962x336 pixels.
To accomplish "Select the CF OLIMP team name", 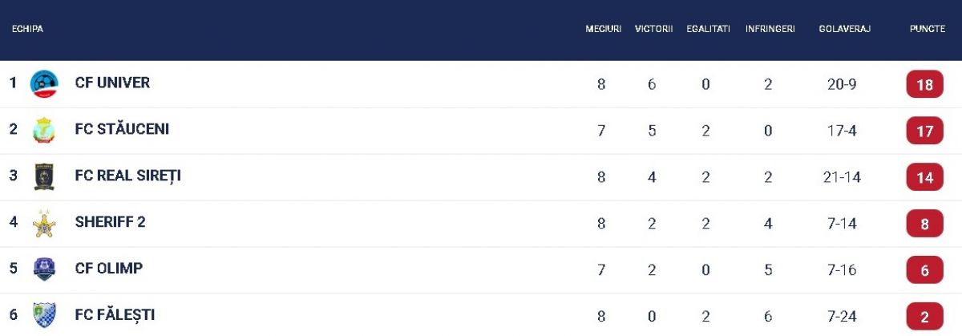I will [108, 269].
